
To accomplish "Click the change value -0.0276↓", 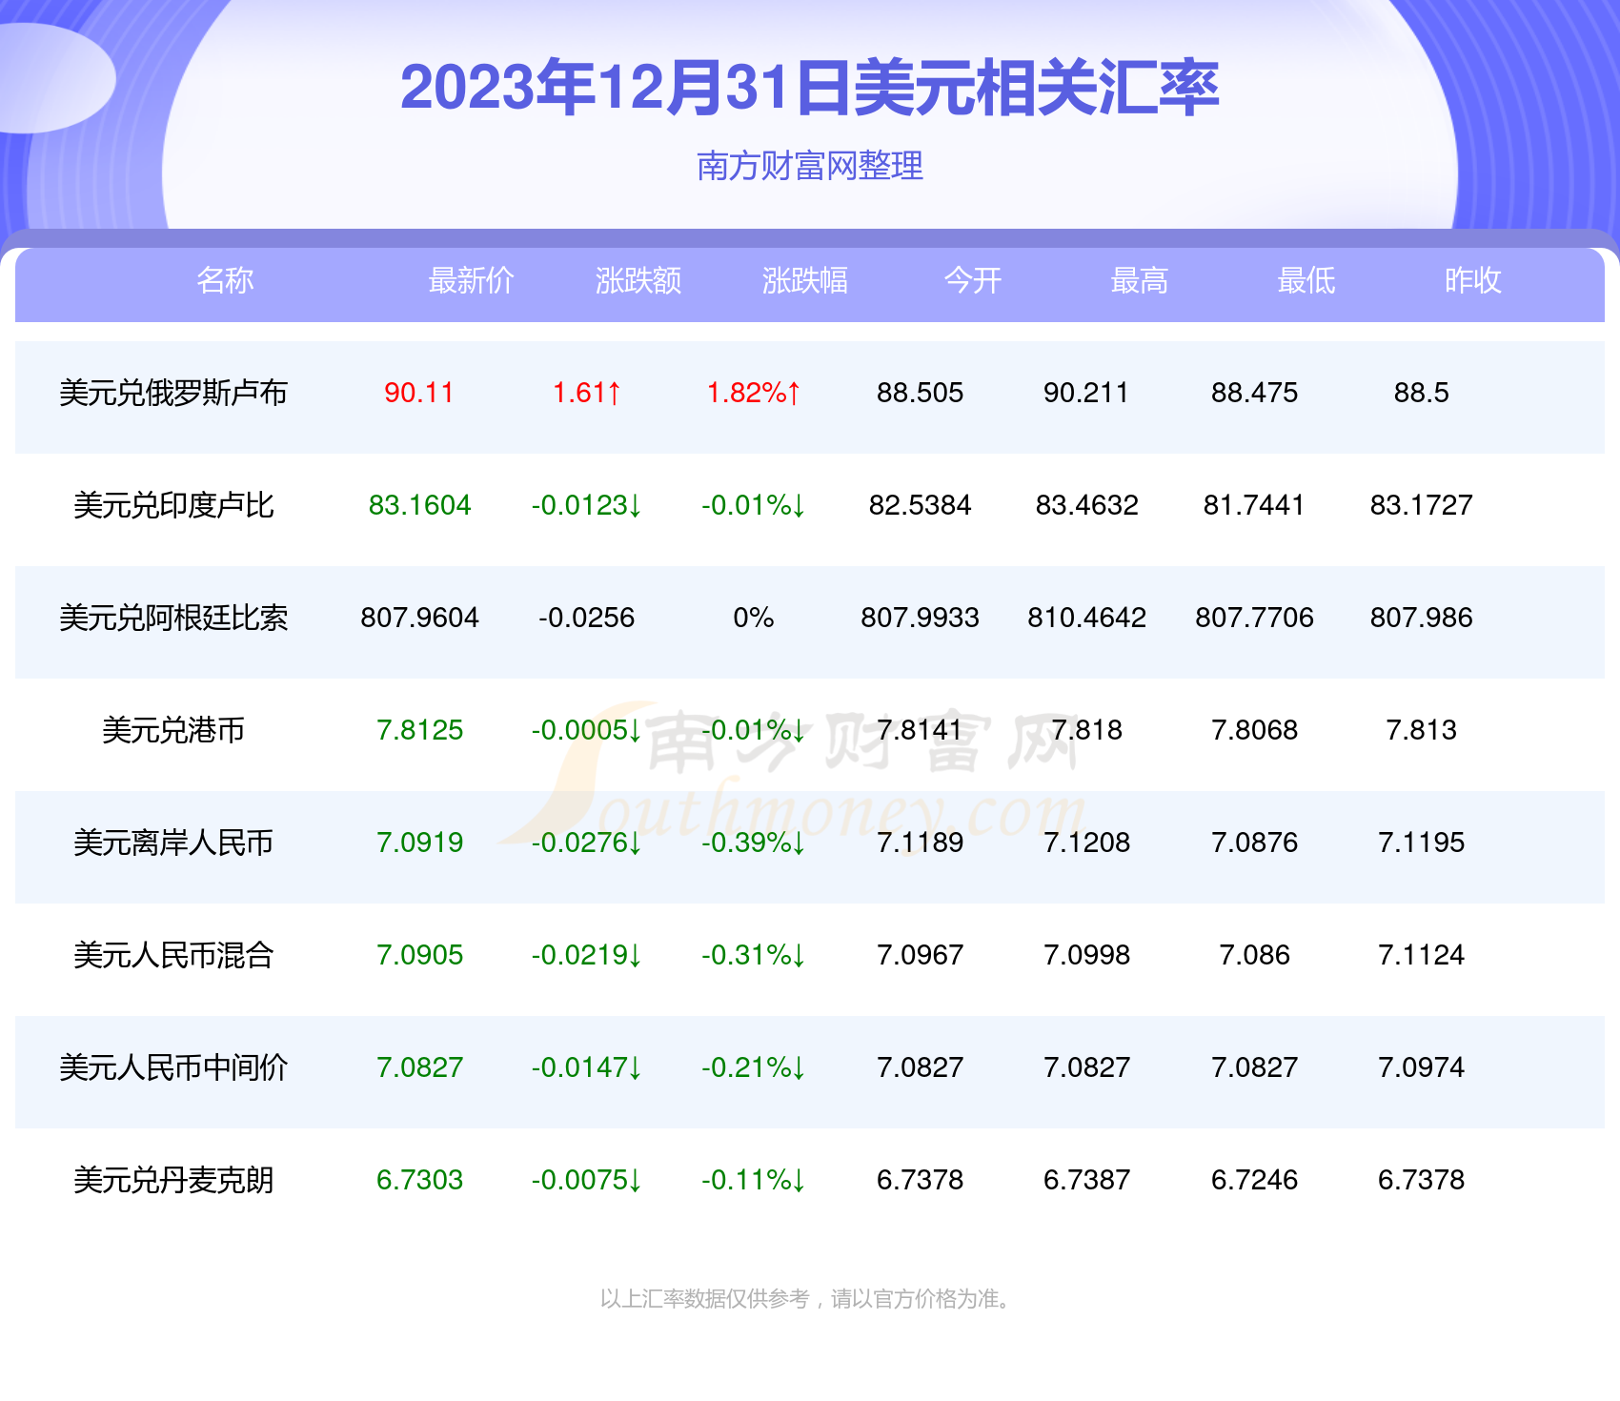I will coord(587,843).
